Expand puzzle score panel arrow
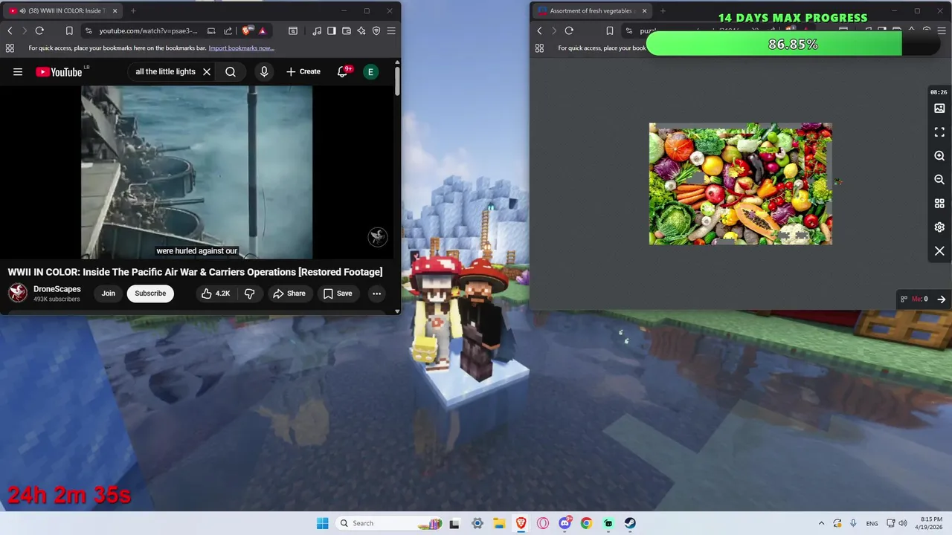 942,299
